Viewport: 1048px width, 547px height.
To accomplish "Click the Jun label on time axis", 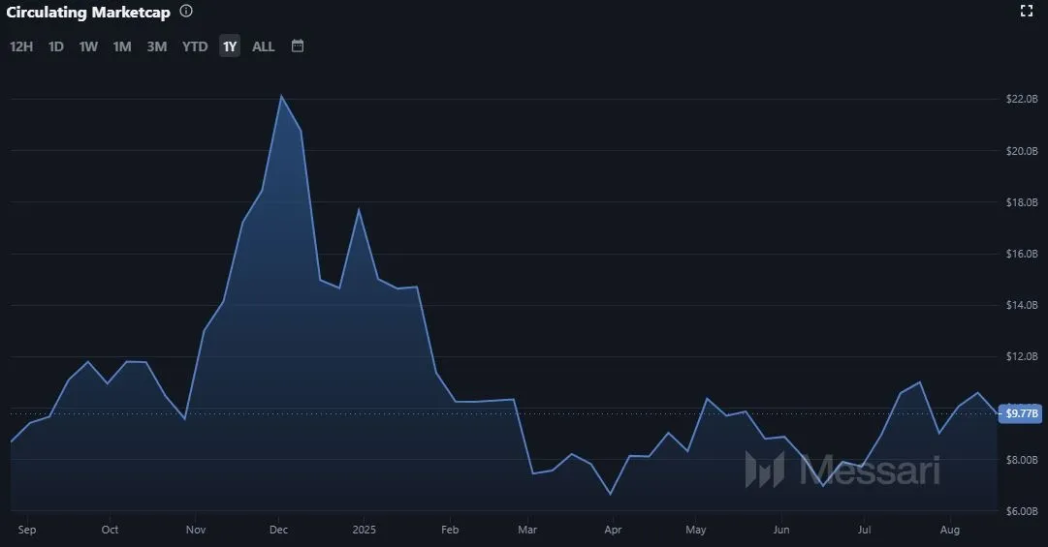I will (781, 530).
